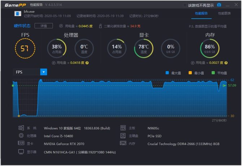The image size is (242, 166).
Task: Click the monitor icon beside CMN N161HCA-GA1
Action: click(x=21, y=152)
